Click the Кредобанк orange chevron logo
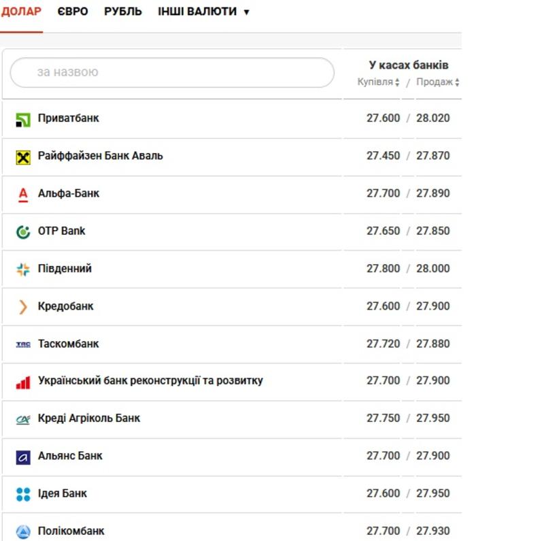 click(23, 307)
